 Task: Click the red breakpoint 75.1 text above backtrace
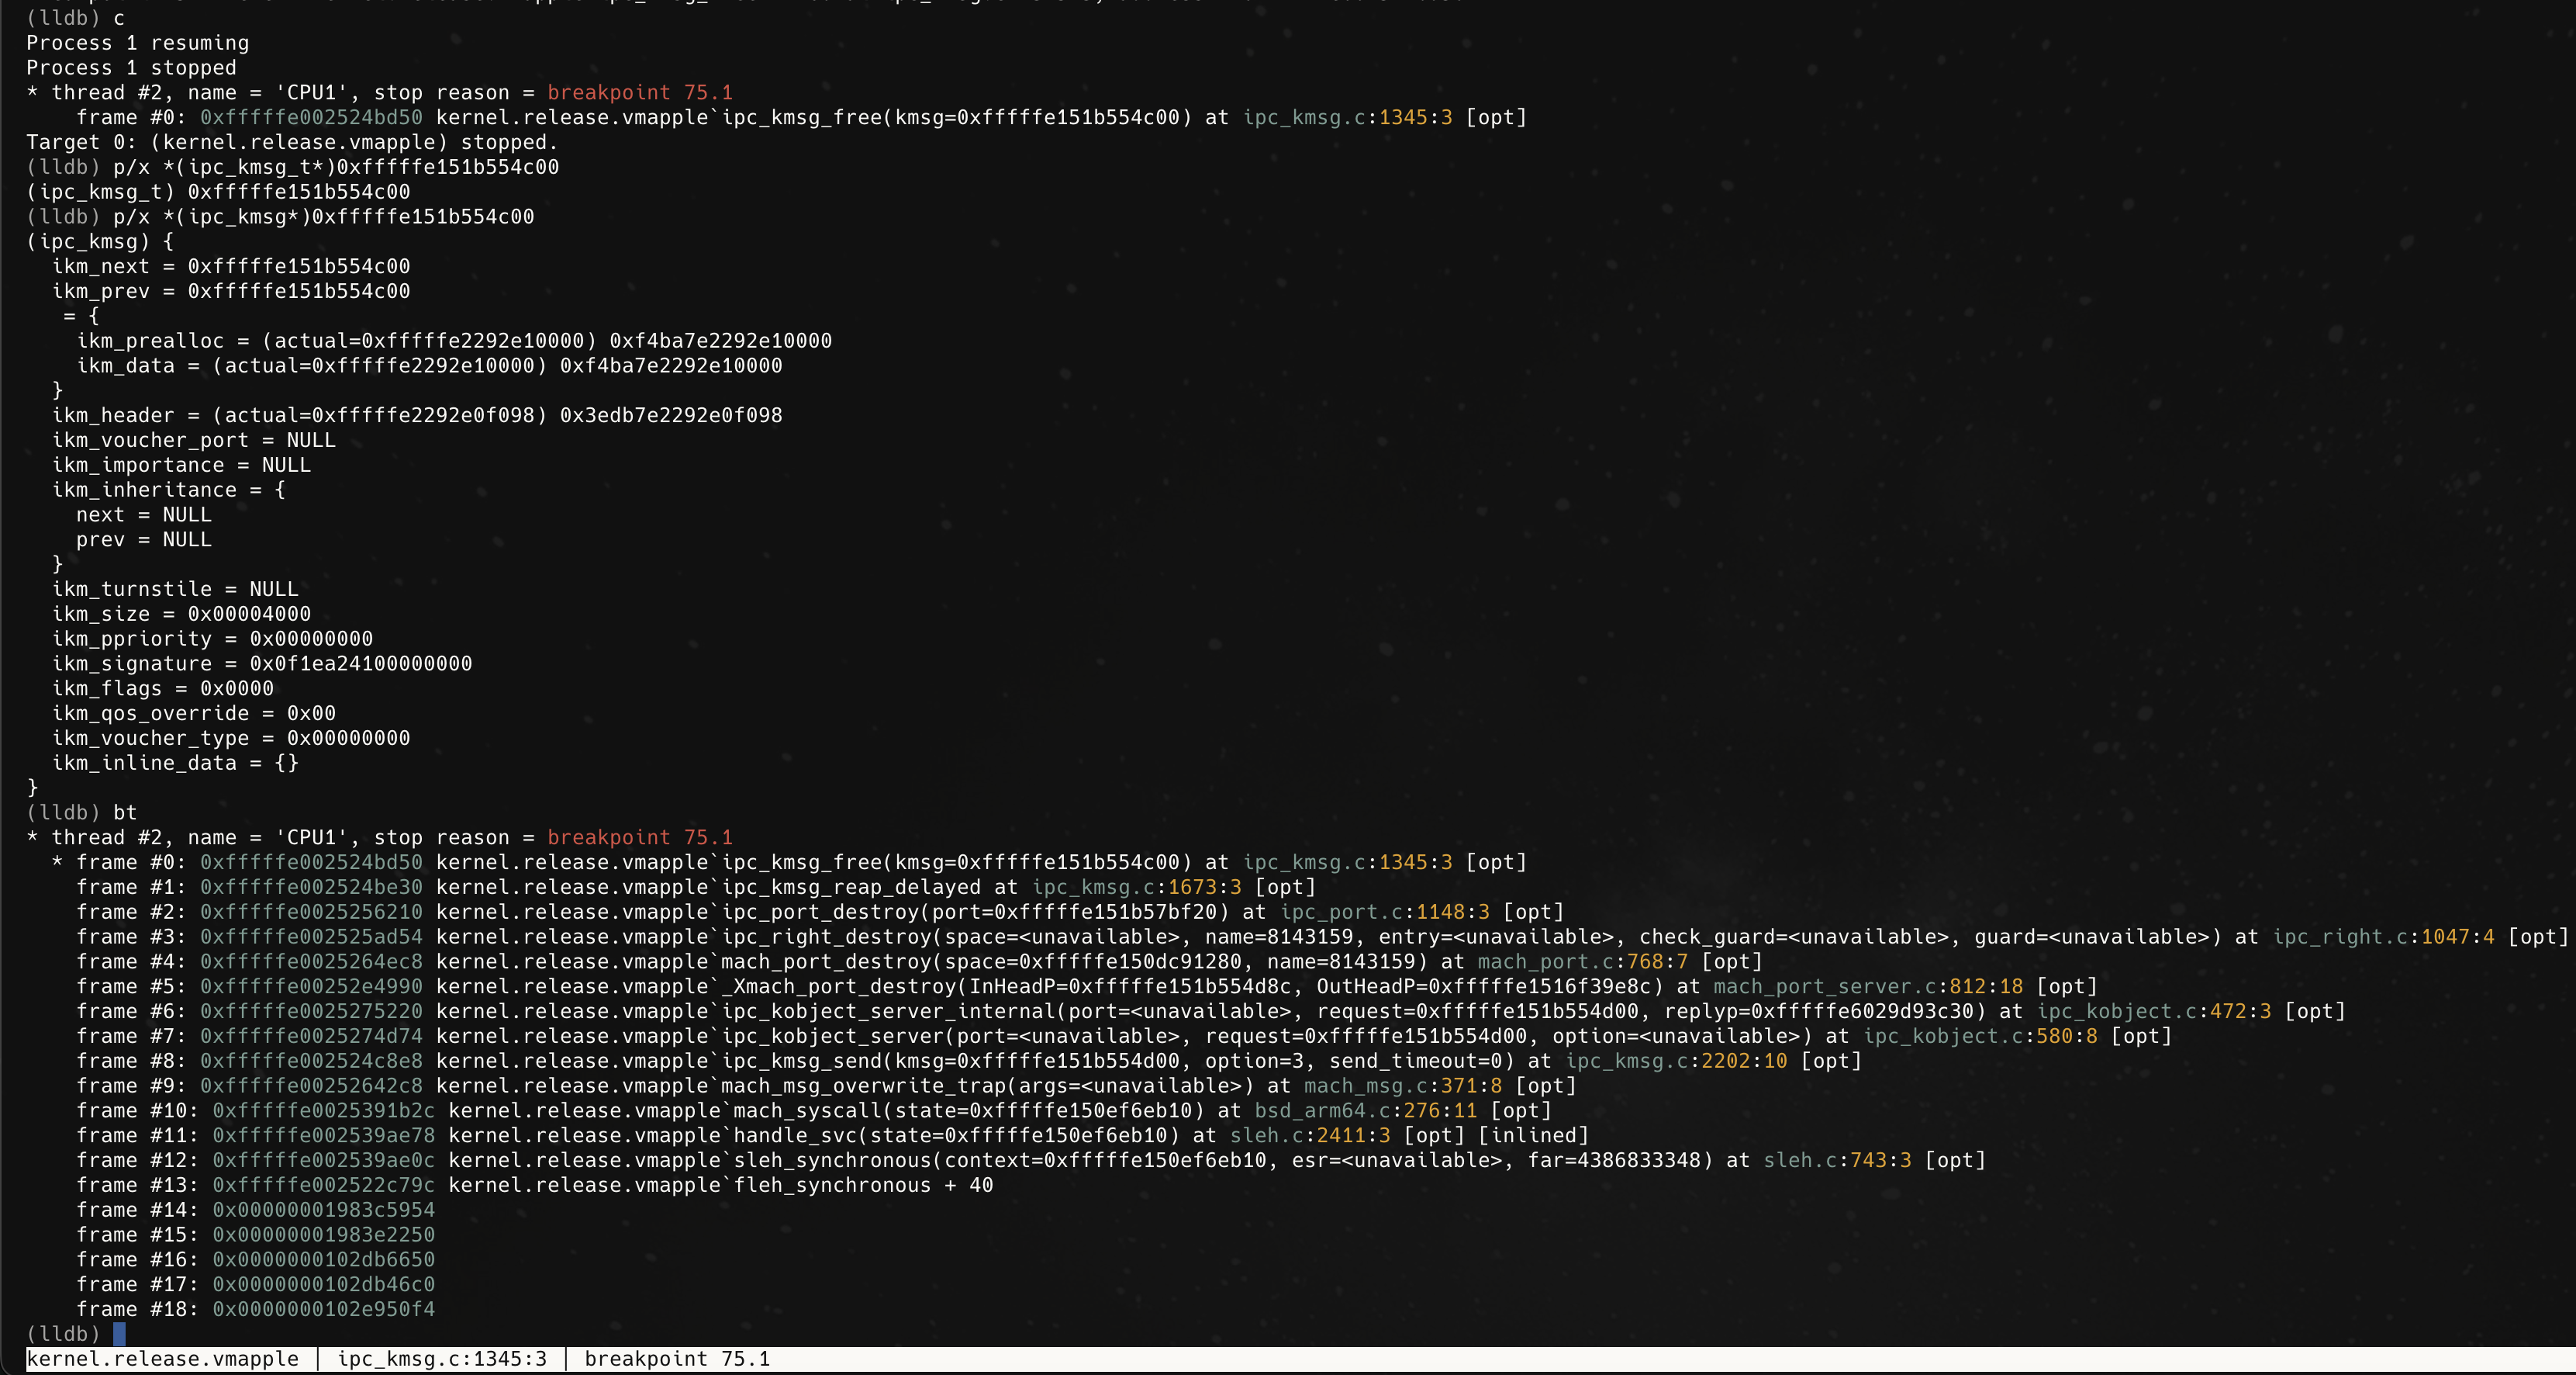[x=639, y=837]
